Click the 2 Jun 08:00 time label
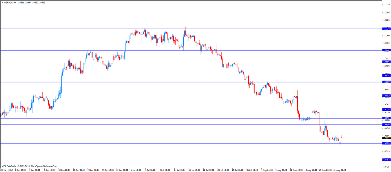Image resolution: width=391 pixels, height=172 pixels. [20, 170]
